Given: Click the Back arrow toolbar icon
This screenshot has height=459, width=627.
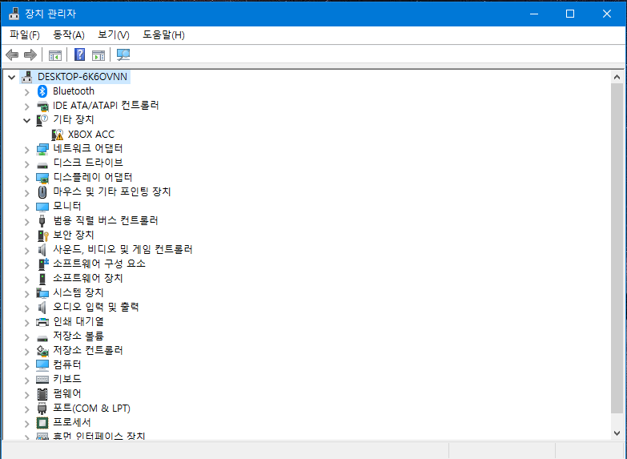Looking at the screenshot, I should (12, 54).
